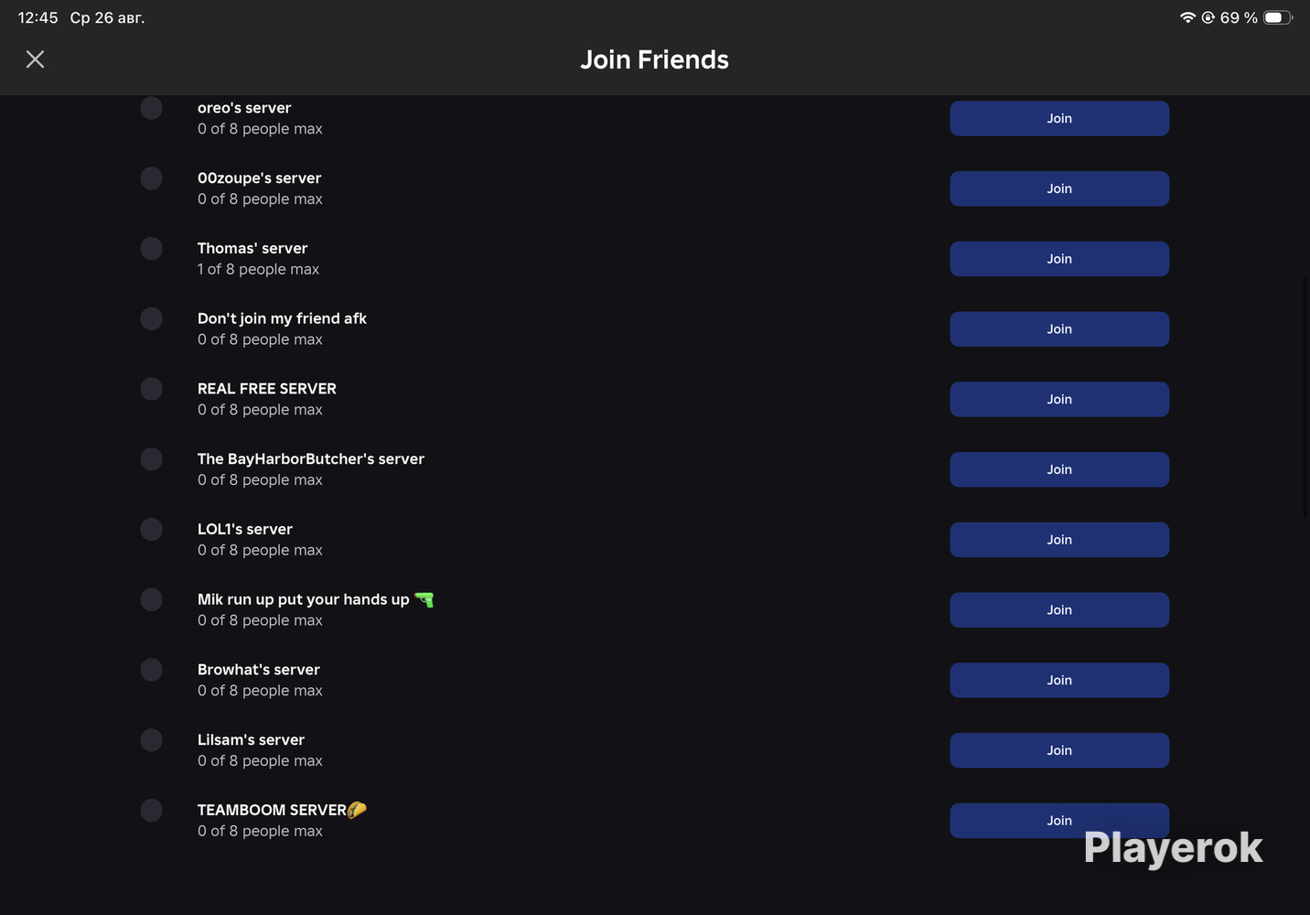
Task: Tap the avatar circle for REAL FREE SERVER
Action: coord(152,389)
